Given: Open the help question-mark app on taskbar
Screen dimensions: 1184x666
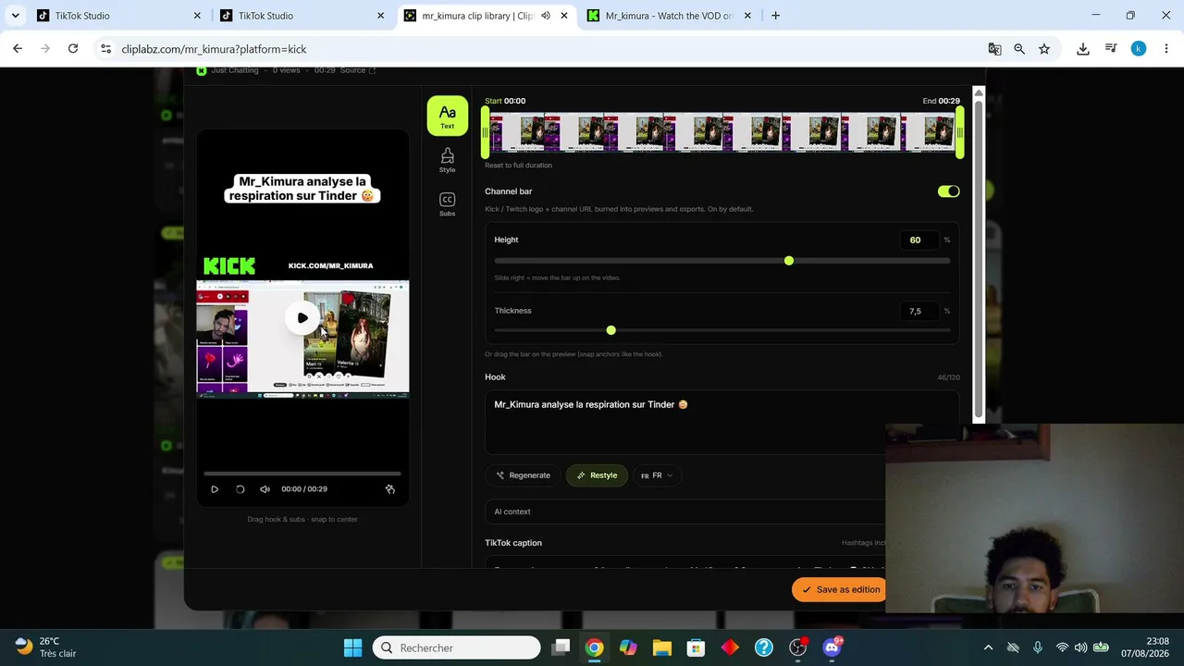Looking at the screenshot, I should coord(764,647).
